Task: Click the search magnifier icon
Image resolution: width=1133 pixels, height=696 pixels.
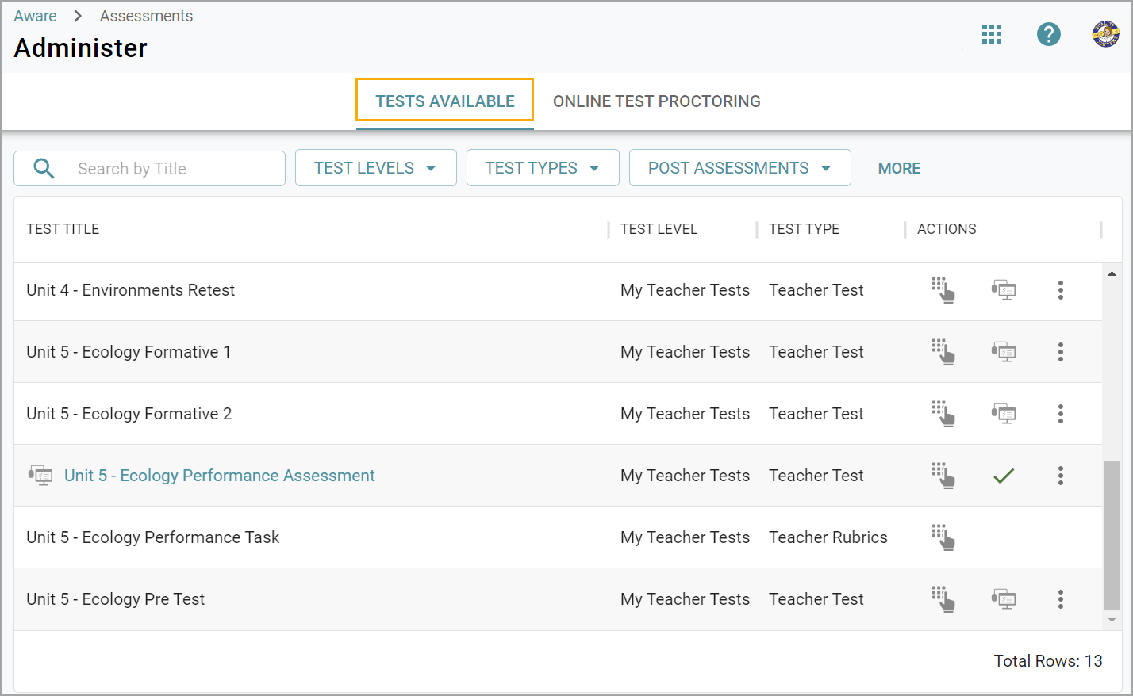Action: point(44,169)
